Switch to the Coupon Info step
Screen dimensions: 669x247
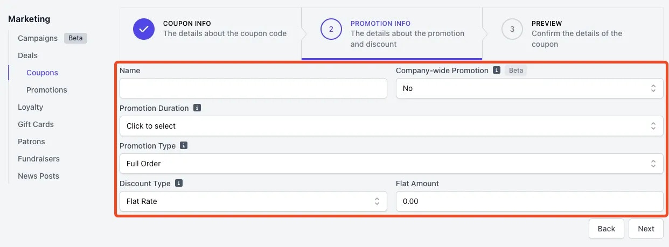click(x=211, y=29)
